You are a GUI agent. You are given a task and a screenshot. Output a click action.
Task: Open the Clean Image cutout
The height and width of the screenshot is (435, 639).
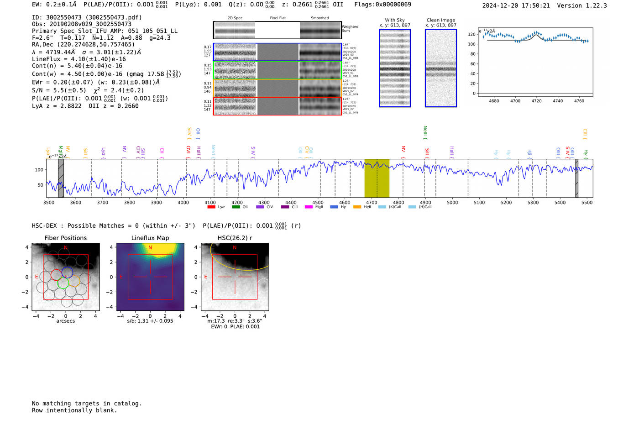tap(441, 68)
